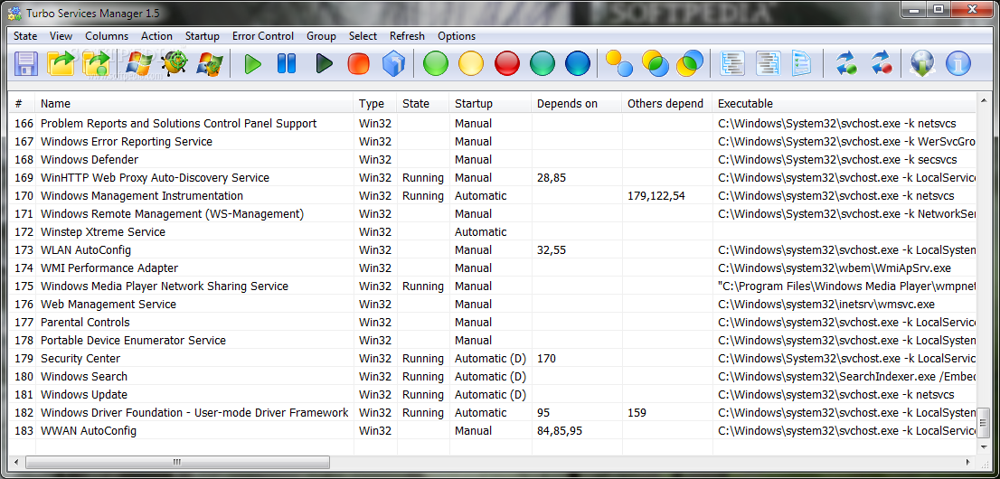1000x479 pixels.
Task: Click the vertical scrollbar down arrow
Action: [984, 448]
